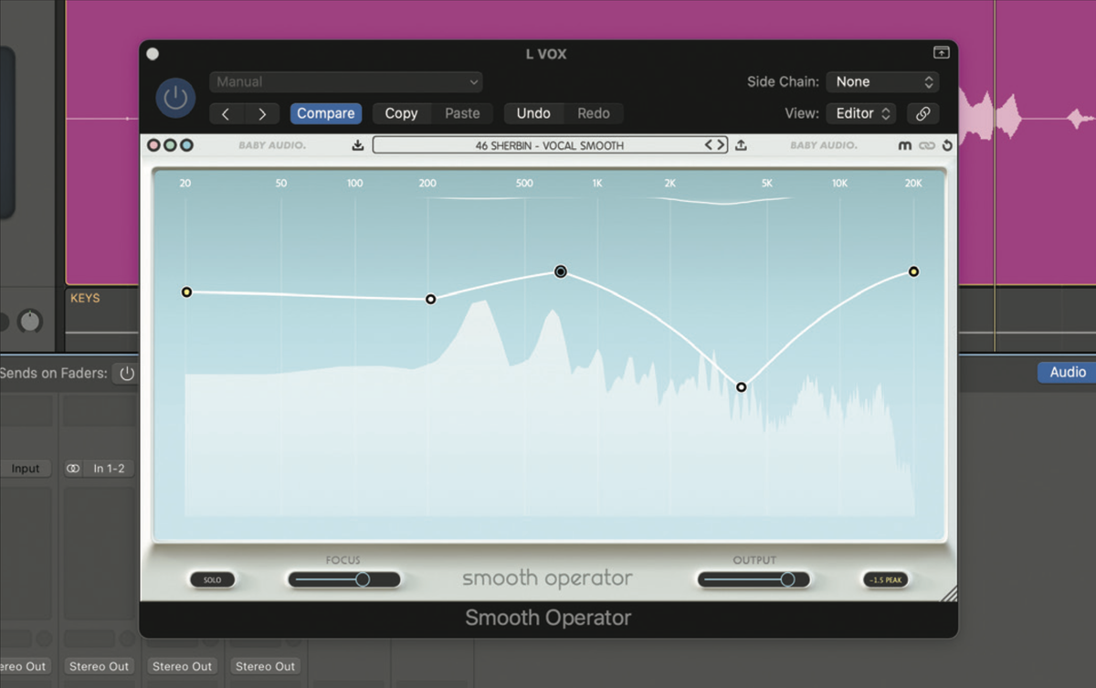Select the mid/side 'm' icon

pyautogui.click(x=905, y=144)
